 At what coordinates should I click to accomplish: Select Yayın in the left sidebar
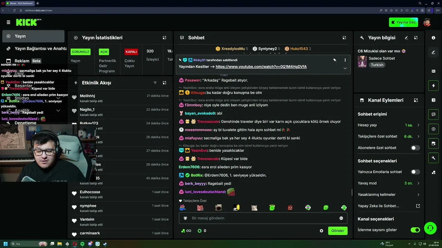point(33,36)
